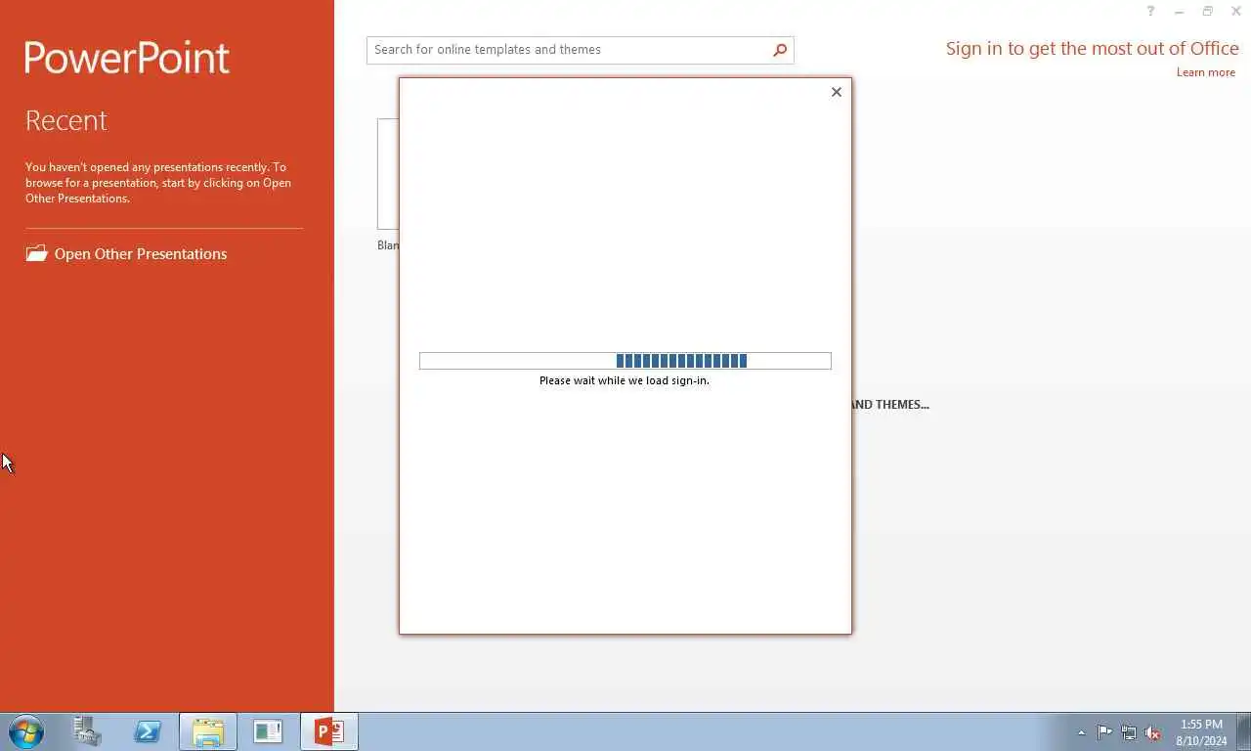This screenshot has width=1251, height=751.
Task: Open Other Presentations link
Action: tap(141, 254)
